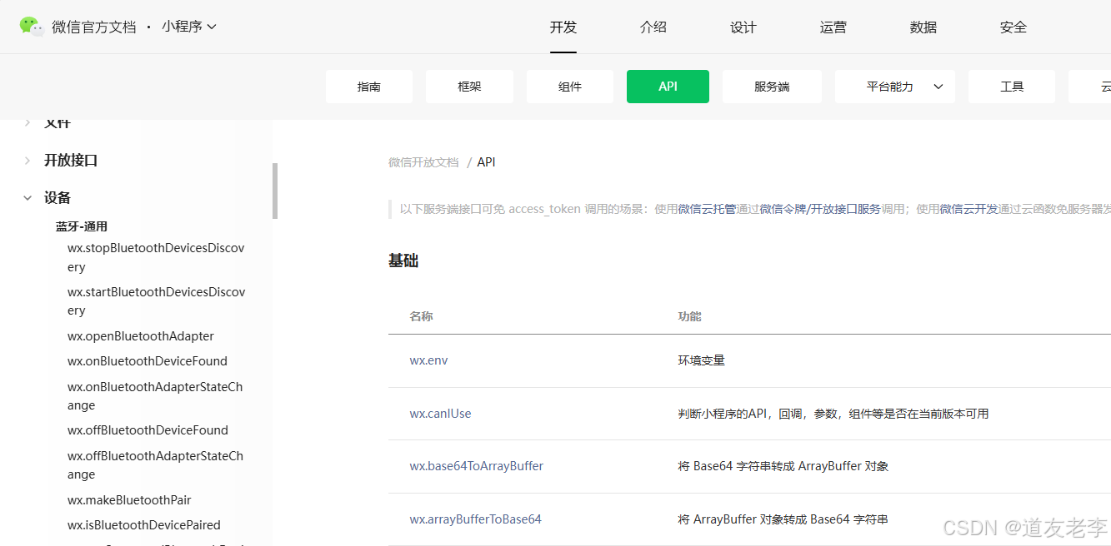Open the 微信令牌/开放接口服务 link

(820, 209)
